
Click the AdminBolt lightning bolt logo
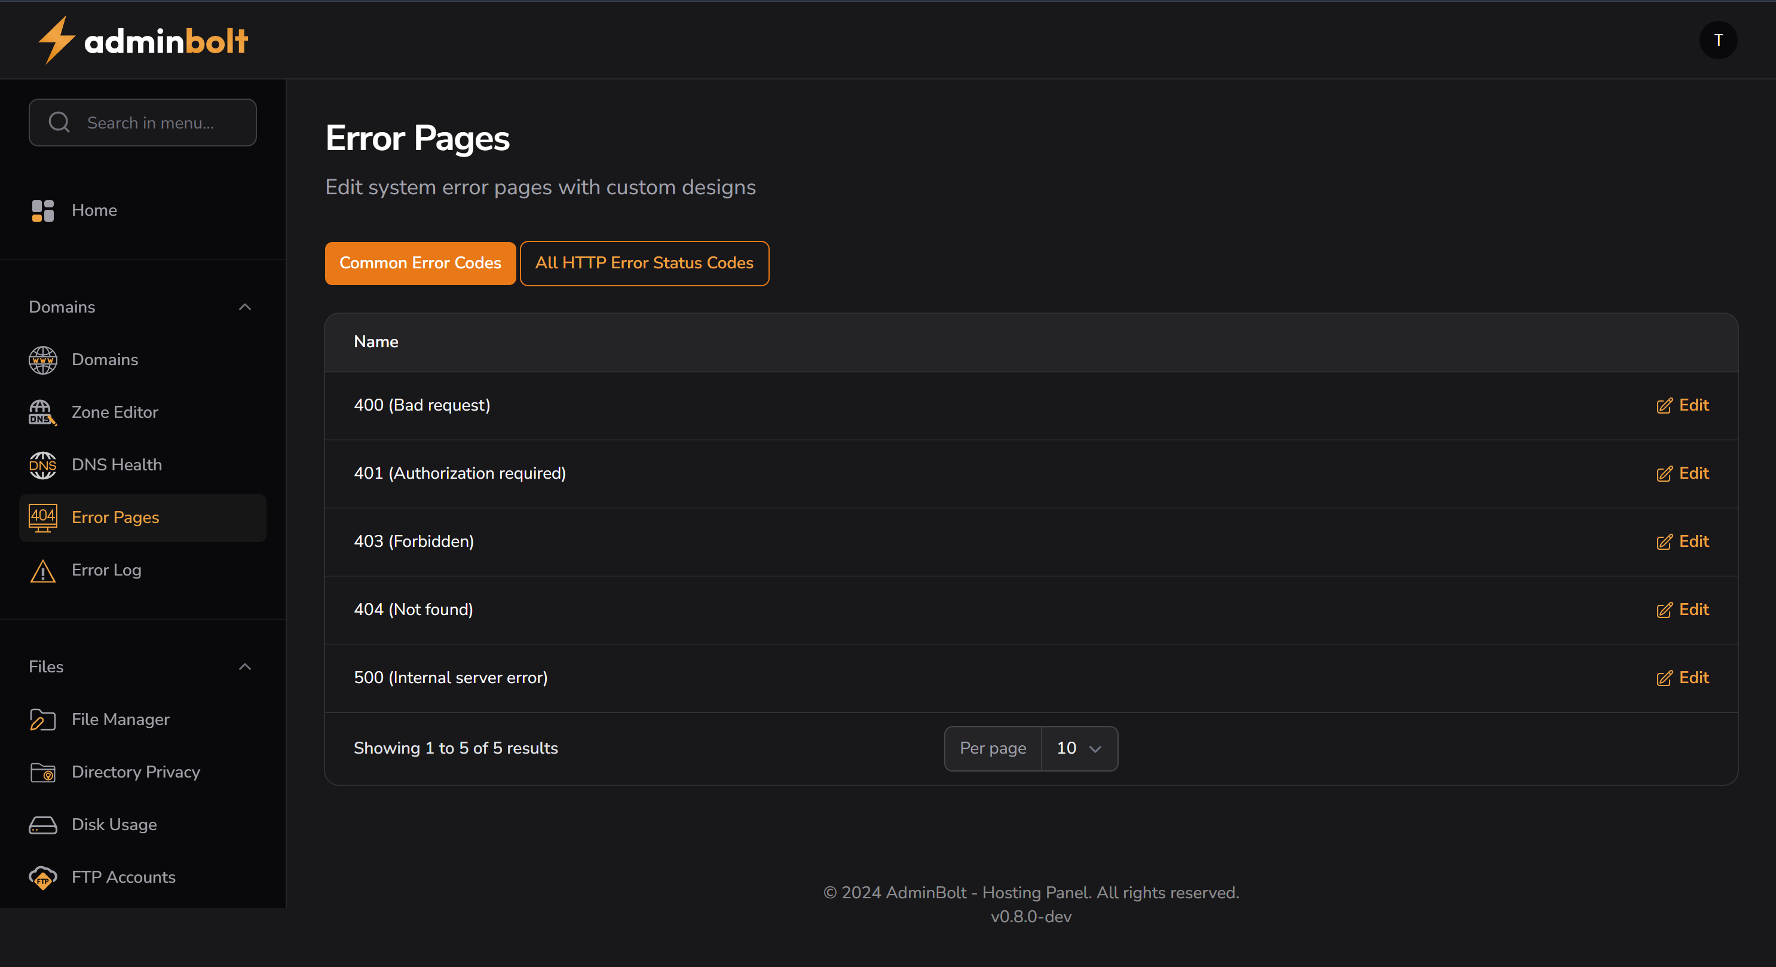click(58, 39)
